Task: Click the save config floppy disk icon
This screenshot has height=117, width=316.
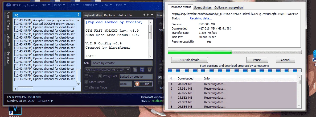Action: pos(142,70)
